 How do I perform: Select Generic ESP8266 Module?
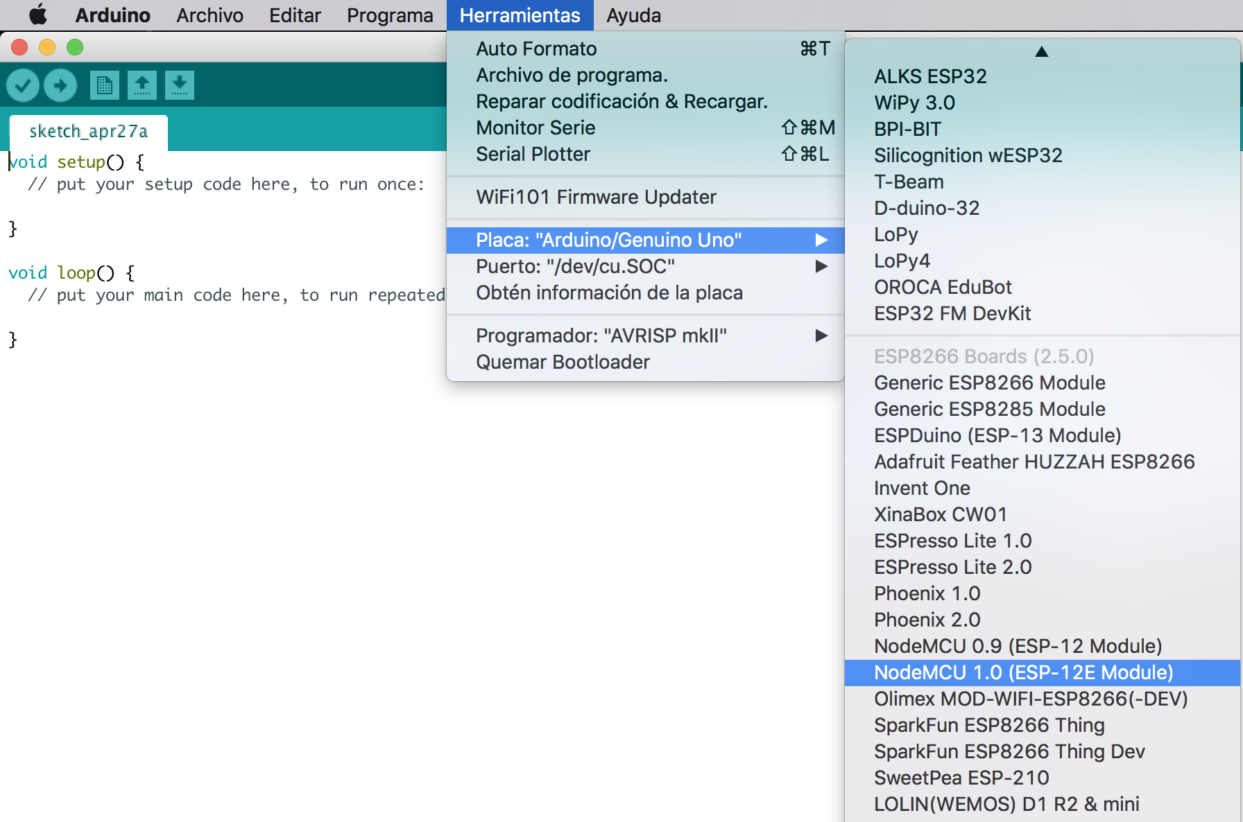tap(1043, 383)
